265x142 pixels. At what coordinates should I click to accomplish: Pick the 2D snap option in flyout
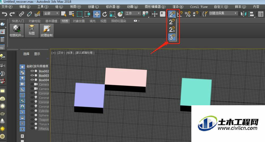[172, 22]
